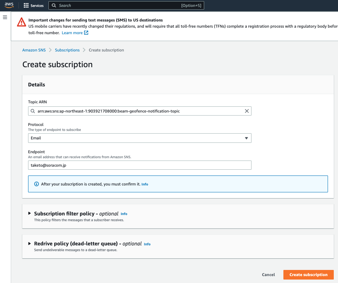Open the navigation sidebar hamburger menu
Image resolution: width=338 pixels, height=283 pixels.
pyautogui.click(x=5, y=17)
